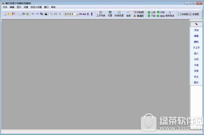The image size is (204, 135).
Task: Zoom out using the minus magnifier icon
Action: tap(52, 14)
